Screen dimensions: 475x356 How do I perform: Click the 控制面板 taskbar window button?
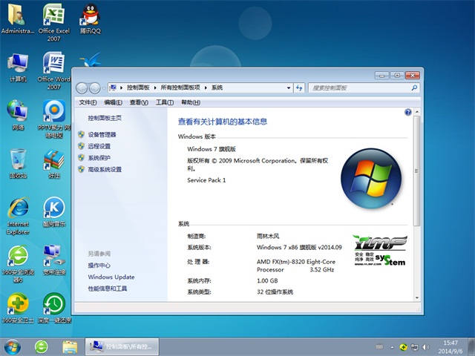122,346
